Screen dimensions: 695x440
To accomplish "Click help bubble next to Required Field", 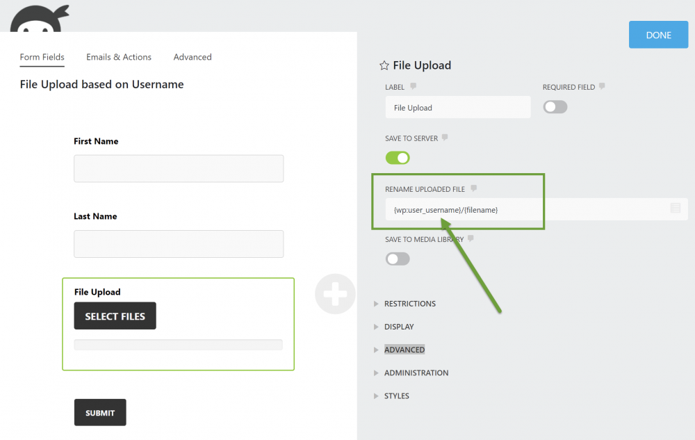I will [x=602, y=87].
